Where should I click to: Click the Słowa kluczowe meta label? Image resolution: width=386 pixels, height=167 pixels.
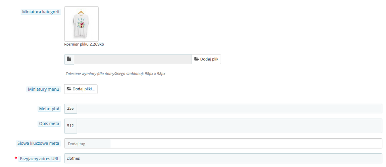(x=38, y=143)
